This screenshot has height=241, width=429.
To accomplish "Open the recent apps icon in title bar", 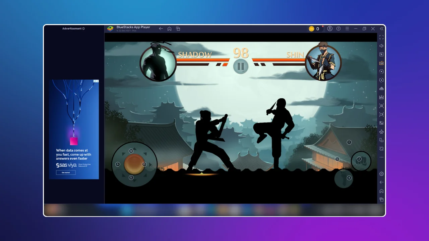I will pos(178,29).
